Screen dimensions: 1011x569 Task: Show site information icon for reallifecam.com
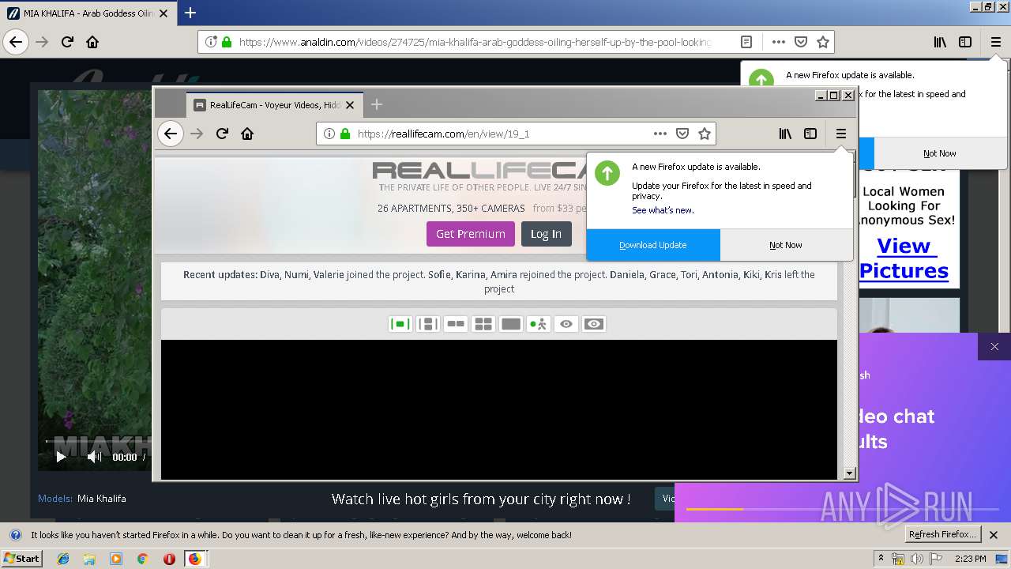pyautogui.click(x=329, y=134)
